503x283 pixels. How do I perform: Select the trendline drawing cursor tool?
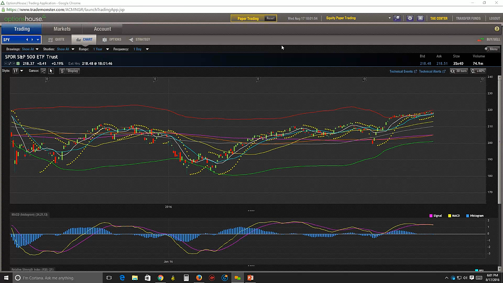pos(43,71)
